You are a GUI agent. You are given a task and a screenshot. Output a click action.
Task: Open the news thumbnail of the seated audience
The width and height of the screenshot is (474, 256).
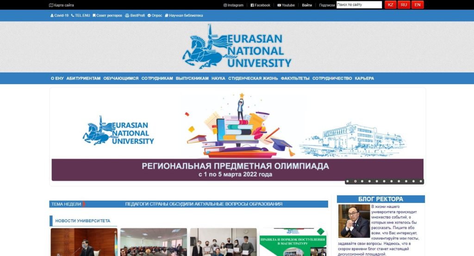coord(154,242)
